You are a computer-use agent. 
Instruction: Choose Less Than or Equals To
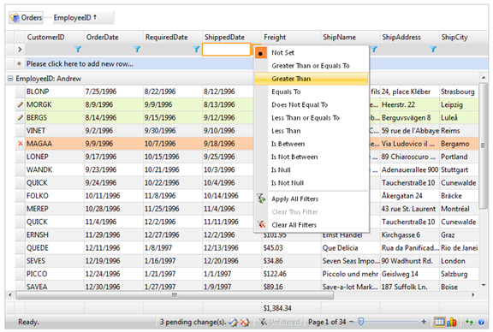(x=311, y=118)
